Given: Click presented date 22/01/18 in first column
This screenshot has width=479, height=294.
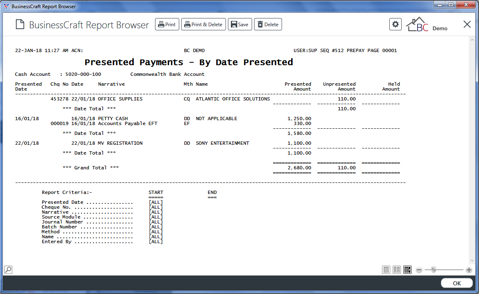Looking at the screenshot, I should (x=27, y=143).
